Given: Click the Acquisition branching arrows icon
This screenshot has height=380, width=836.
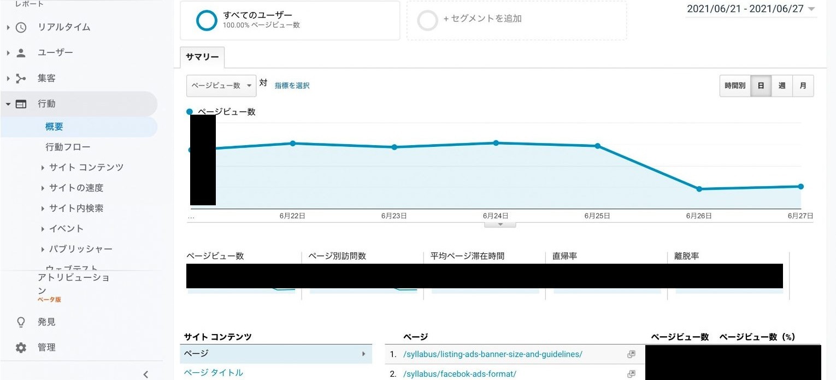Looking at the screenshot, I should [x=21, y=79].
